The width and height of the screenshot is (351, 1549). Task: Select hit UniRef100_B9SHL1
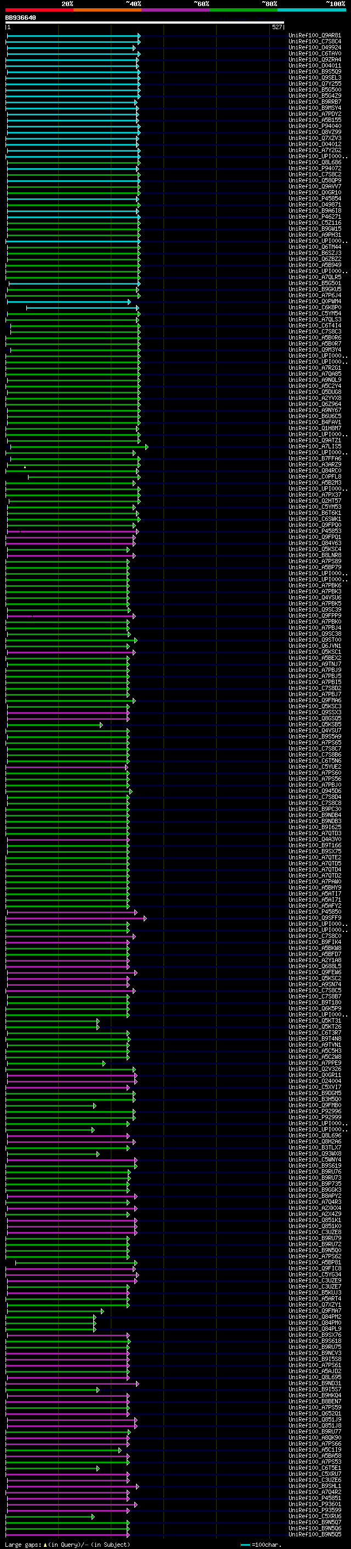315,1486
